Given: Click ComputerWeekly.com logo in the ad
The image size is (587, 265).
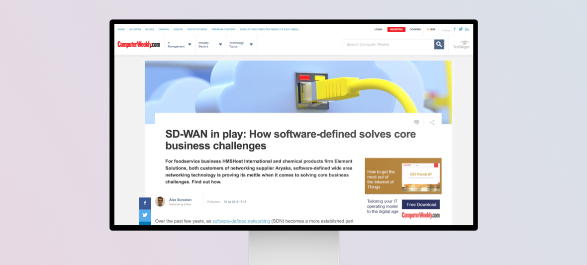Looking at the screenshot, I should (x=421, y=215).
